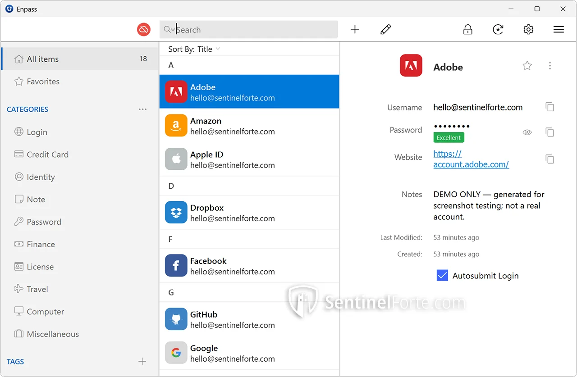Lock Enpass with the padlock icon

[x=468, y=30]
